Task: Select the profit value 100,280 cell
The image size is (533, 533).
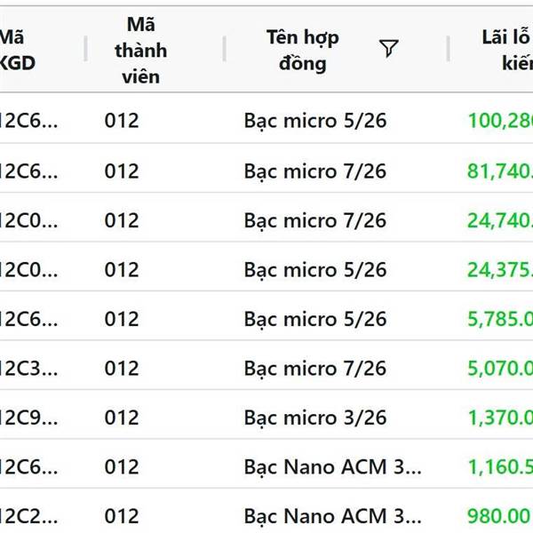Action: click(499, 120)
